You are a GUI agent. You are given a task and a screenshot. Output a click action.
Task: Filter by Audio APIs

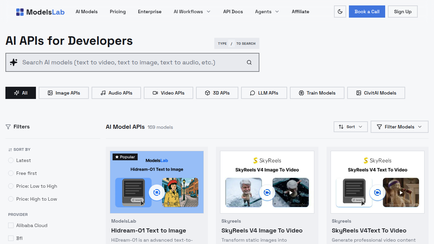click(x=116, y=93)
